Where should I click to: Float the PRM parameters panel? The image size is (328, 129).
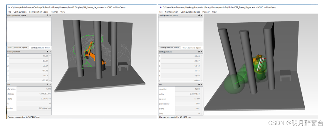48,84
